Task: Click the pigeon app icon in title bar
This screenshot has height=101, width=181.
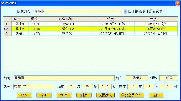Action: tap(3, 3)
